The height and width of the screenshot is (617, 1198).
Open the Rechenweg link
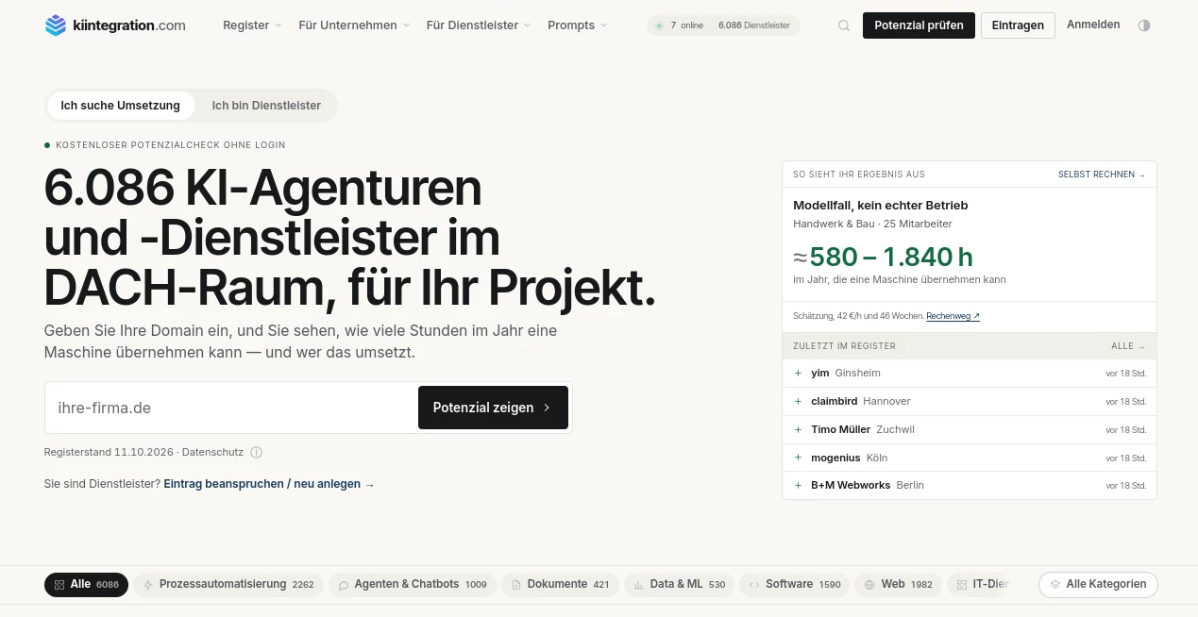click(953, 316)
